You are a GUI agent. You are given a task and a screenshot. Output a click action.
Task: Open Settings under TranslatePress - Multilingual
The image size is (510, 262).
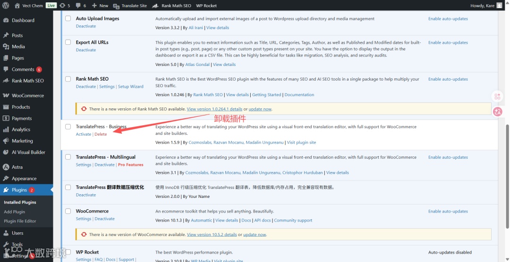[84, 164]
